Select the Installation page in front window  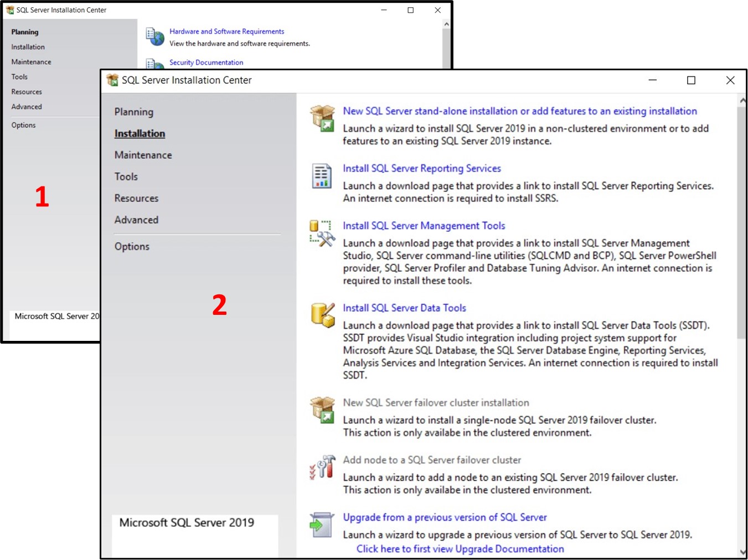tap(140, 133)
